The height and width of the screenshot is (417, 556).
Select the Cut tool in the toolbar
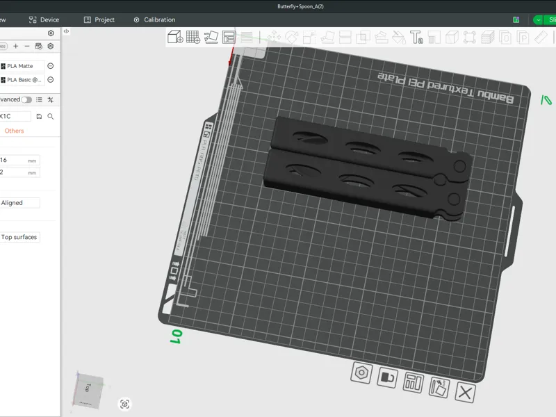[x=345, y=37]
